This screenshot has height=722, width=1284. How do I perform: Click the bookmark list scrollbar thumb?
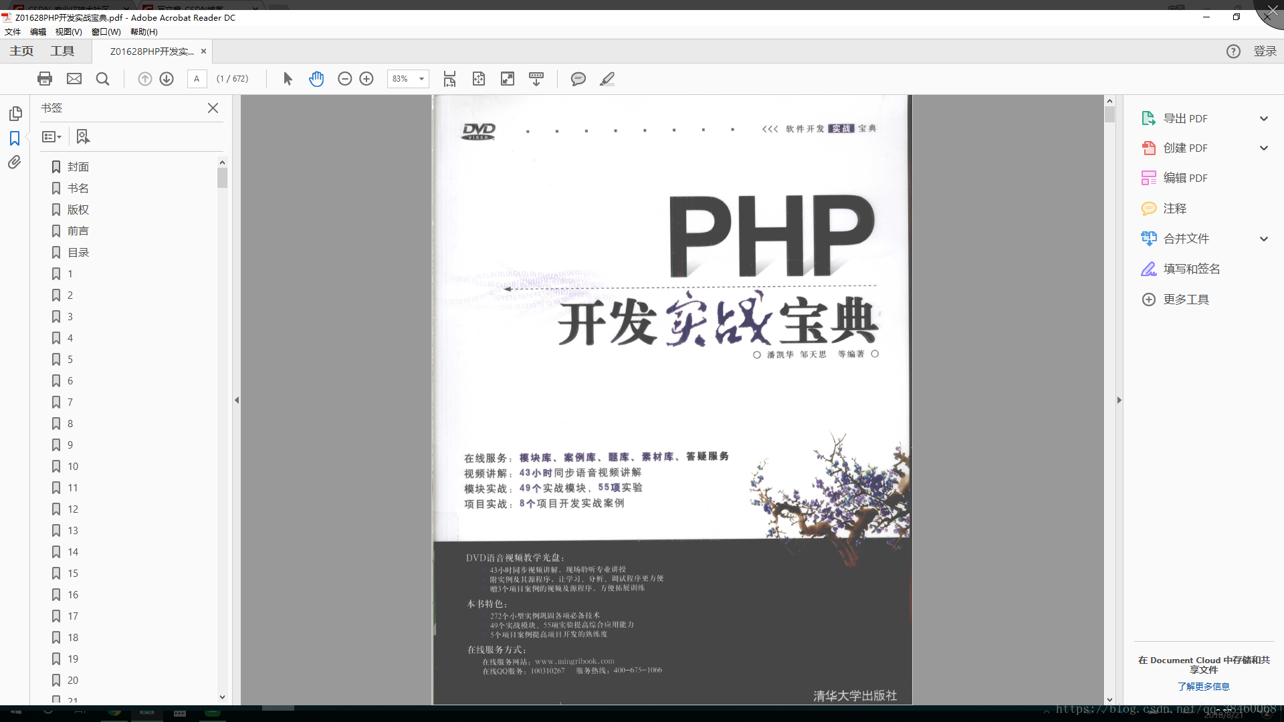click(x=222, y=178)
